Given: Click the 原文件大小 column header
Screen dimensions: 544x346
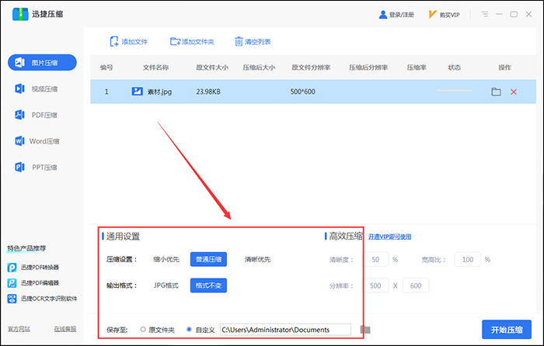Looking at the screenshot, I should coord(212,67).
